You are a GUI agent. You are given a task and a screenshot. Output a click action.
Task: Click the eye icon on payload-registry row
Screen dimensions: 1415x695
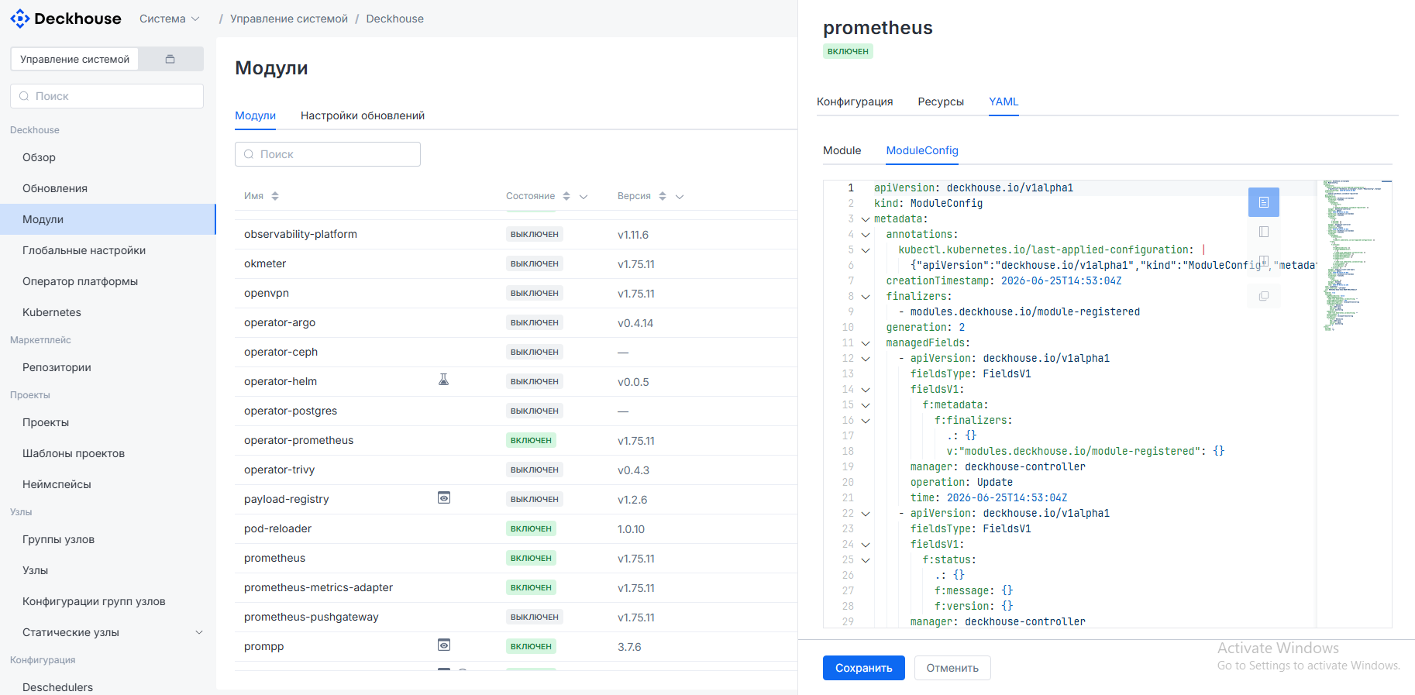tap(444, 497)
